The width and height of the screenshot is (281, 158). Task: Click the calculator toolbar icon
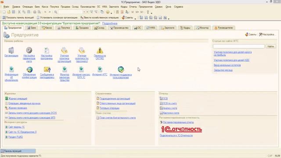117,12
